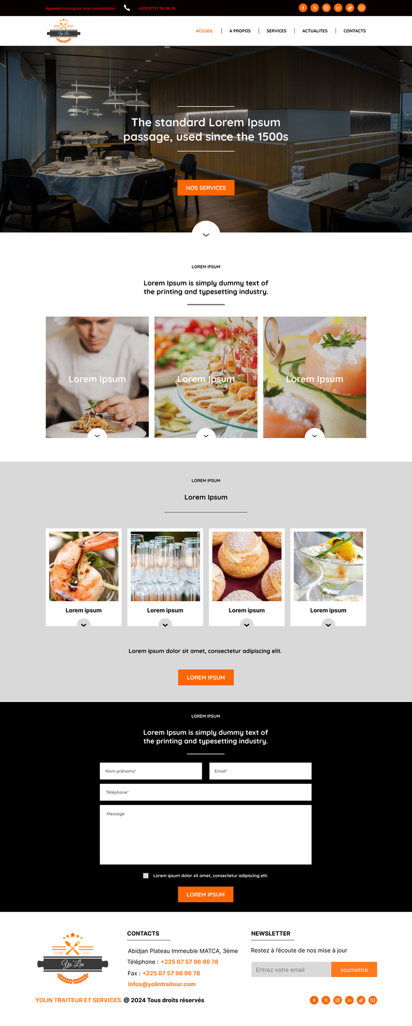Click the NOS SERVICES button
Screen dimensions: 412x1026
pos(206,187)
